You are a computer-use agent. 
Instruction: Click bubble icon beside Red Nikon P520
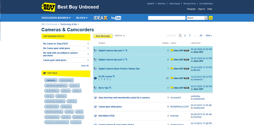point(95,116)
